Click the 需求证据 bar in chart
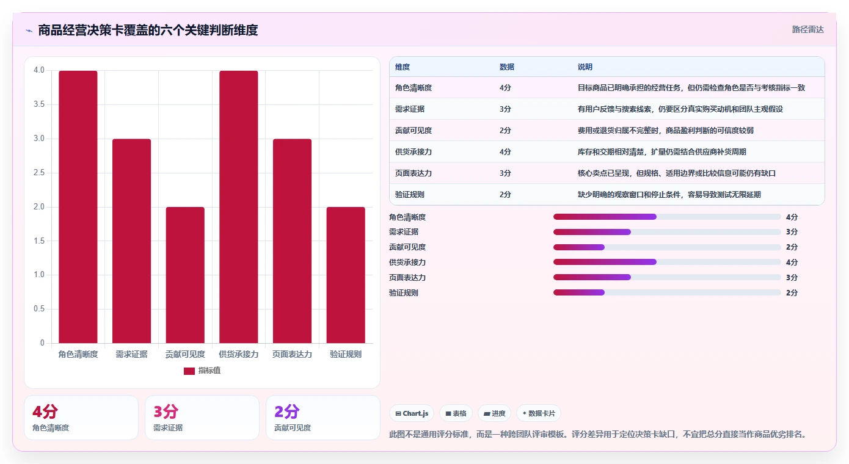Viewport: 849px width, 464px height. click(x=131, y=241)
